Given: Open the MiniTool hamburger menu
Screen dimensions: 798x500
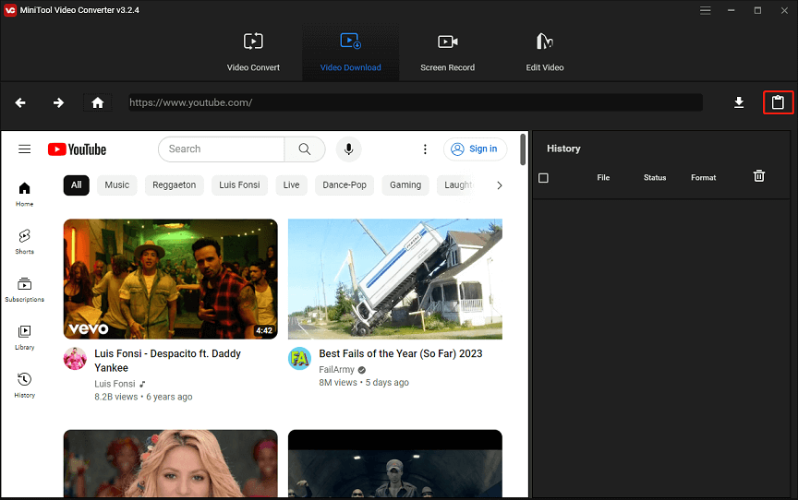Looking at the screenshot, I should 705,10.
